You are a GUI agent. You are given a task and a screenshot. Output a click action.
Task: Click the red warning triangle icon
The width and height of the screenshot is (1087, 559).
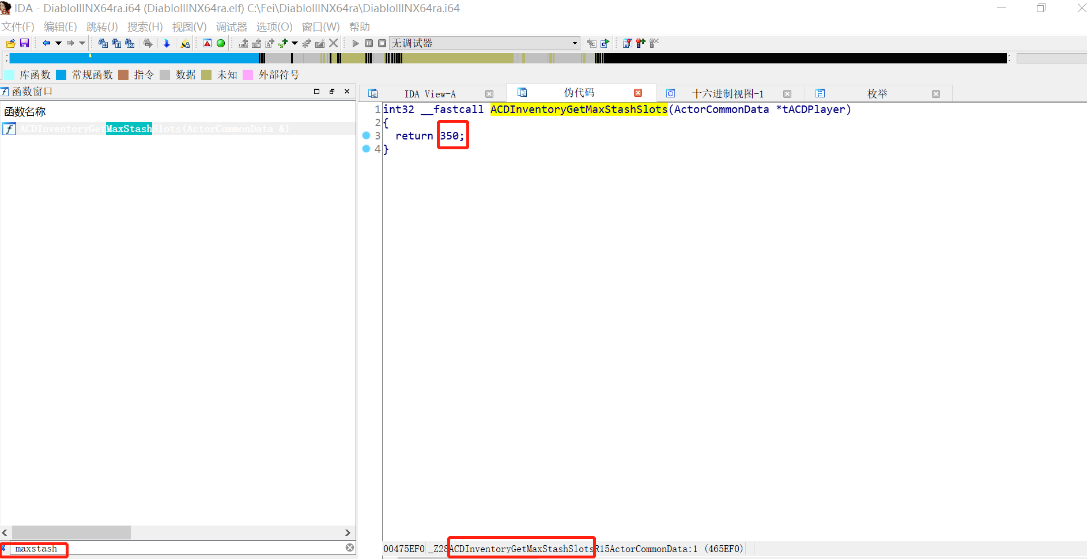point(207,43)
